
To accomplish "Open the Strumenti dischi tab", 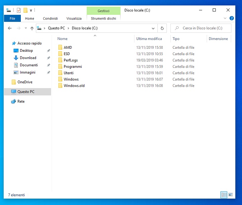I will coord(103,18).
